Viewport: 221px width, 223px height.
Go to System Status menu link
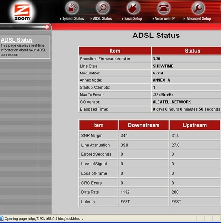[x=73, y=19]
